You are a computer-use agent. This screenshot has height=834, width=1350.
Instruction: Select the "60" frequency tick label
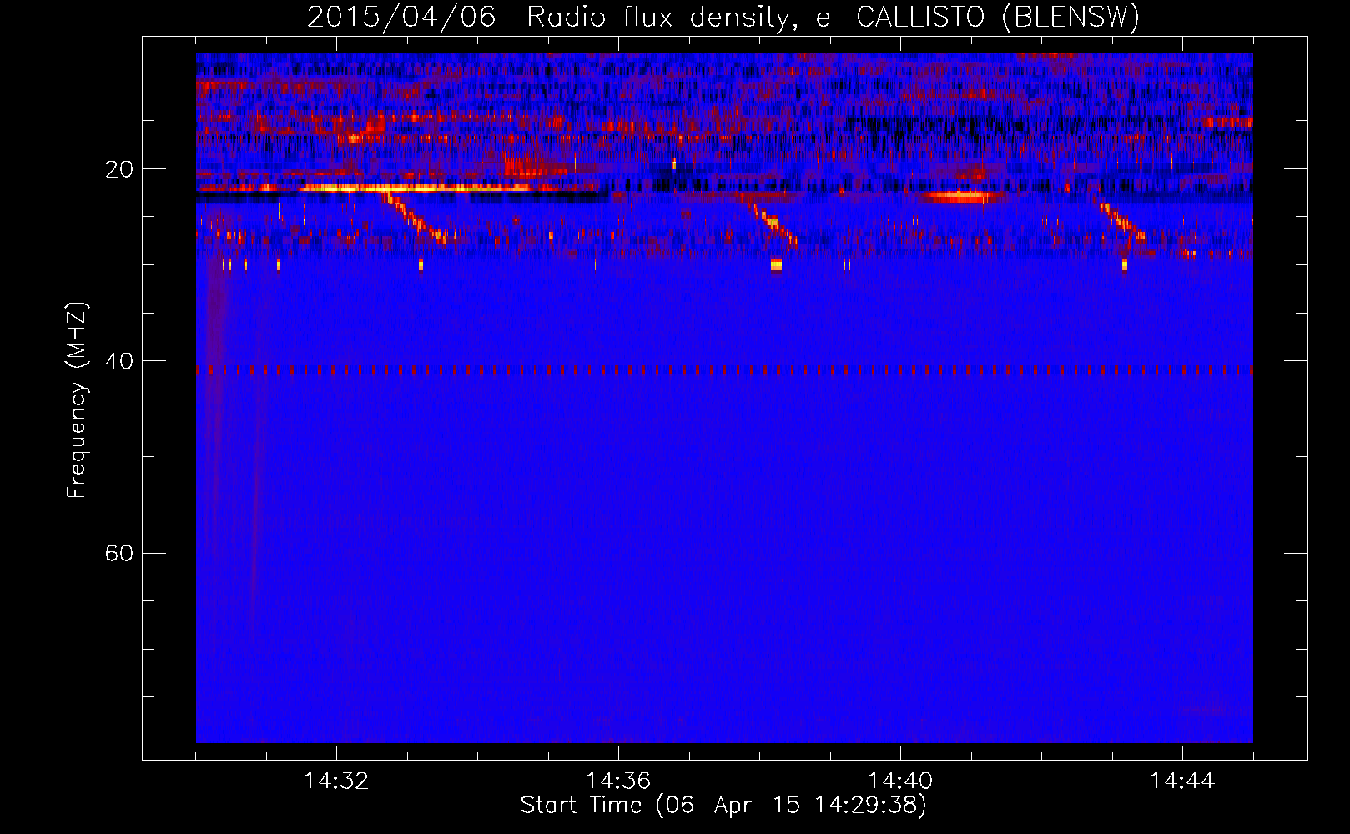coord(118,553)
